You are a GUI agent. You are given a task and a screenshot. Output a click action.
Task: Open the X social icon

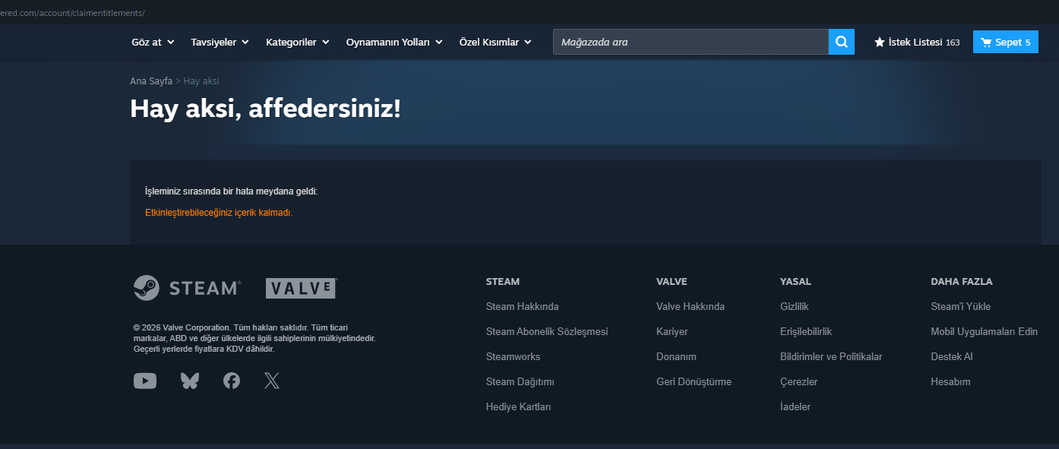tap(272, 381)
